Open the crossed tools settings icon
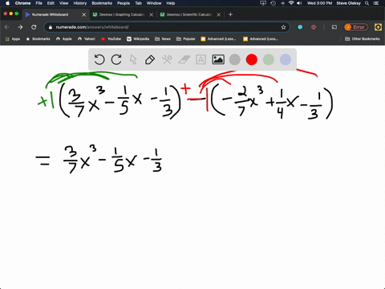The height and width of the screenshot is (289, 385). pyautogui.click(x=167, y=59)
